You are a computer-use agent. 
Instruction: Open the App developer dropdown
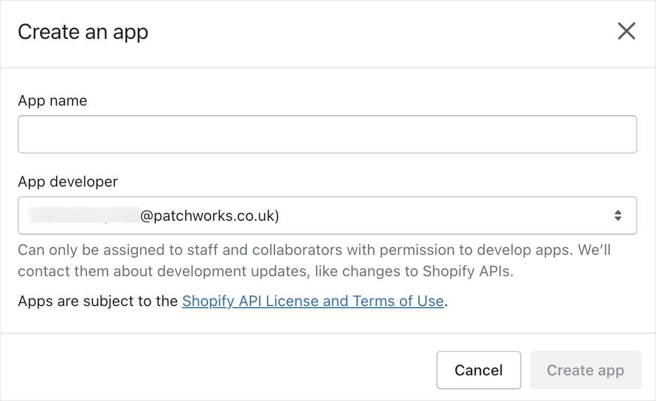pyautogui.click(x=327, y=215)
